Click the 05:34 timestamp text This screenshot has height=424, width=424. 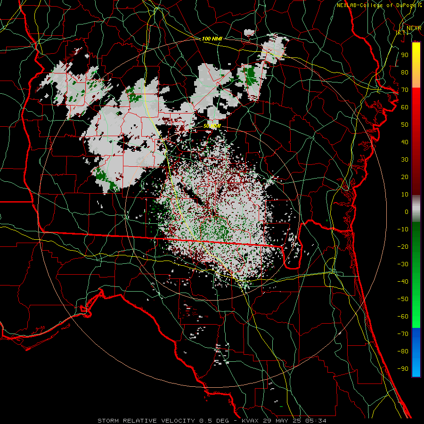[x=316, y=421]
